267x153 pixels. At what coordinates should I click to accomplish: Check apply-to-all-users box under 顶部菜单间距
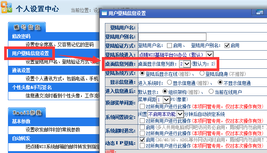click(142, 107)
